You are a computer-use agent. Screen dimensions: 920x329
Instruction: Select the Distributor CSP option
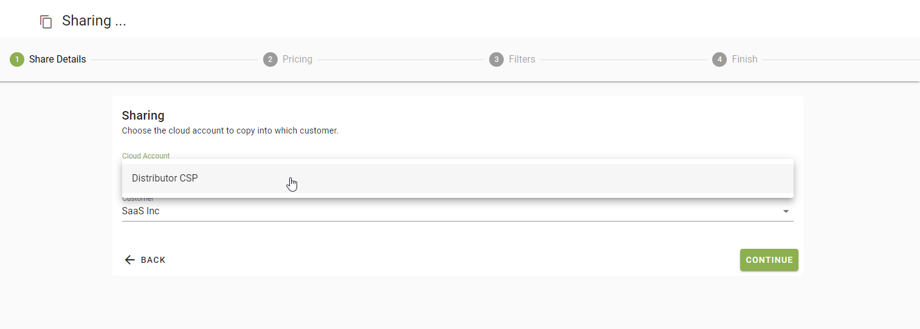click(x=165, y=178)
